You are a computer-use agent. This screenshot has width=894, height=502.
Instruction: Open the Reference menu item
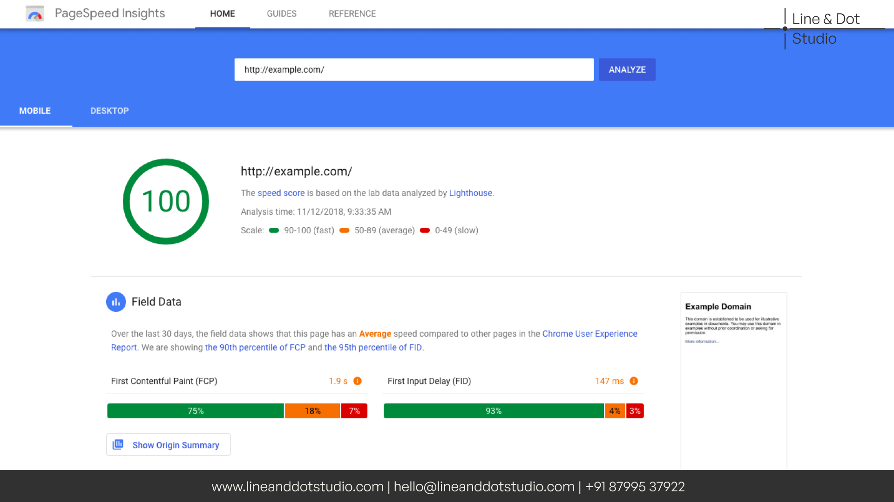point(352,14)
